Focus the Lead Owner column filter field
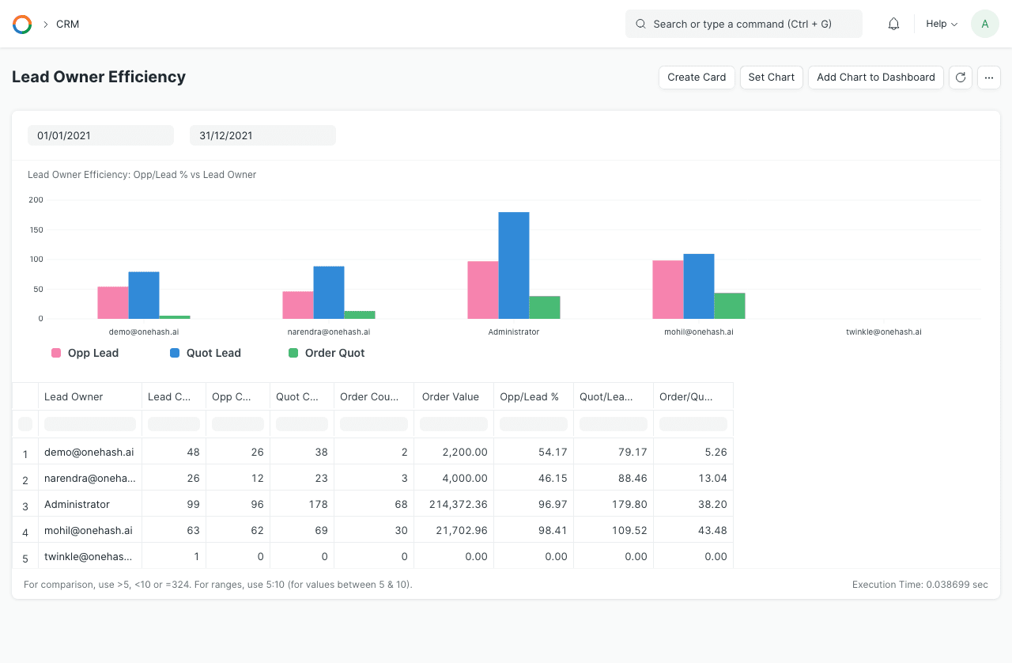This screenshot has height=663, width=1012. coord(90,424)
